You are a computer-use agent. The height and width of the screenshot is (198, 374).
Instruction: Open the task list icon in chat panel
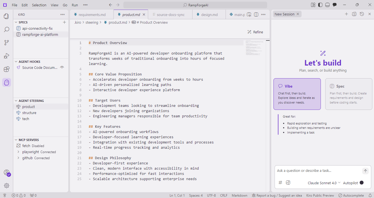click(354, 14)
